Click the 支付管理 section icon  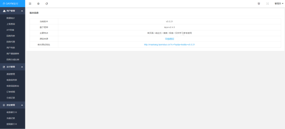pos(4,67)
